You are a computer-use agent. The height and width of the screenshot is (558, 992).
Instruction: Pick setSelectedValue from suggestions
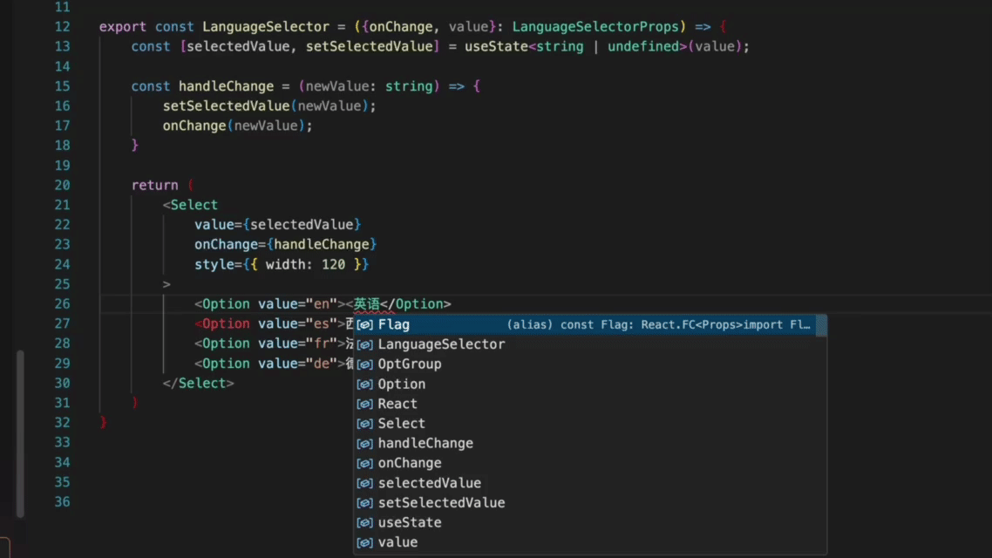coord(589,502)
